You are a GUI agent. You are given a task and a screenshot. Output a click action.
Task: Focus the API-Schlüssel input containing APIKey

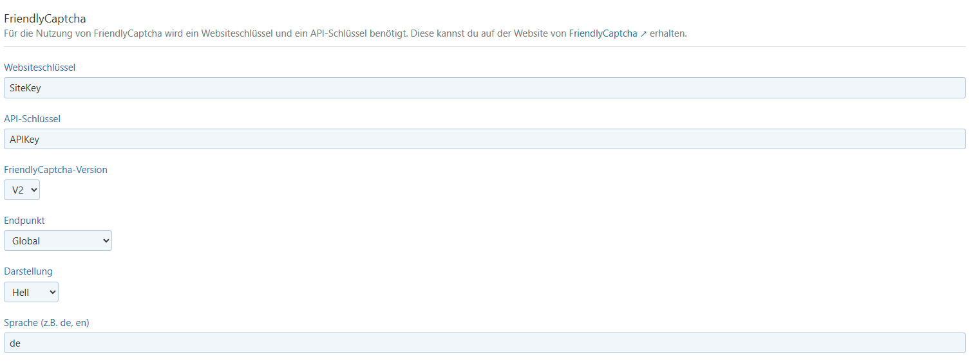(x=485, y=139)
